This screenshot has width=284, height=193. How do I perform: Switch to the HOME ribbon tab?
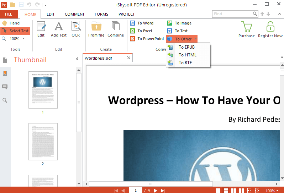pyautogui.click(x=31, y=15)
